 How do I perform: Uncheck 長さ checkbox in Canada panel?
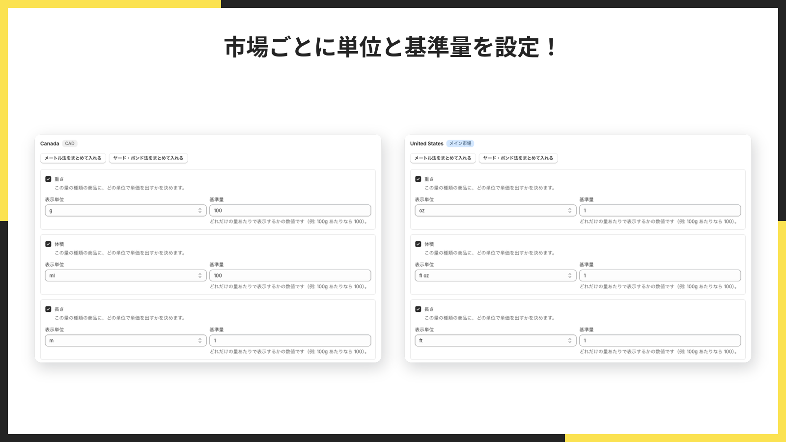click(48, 309)
